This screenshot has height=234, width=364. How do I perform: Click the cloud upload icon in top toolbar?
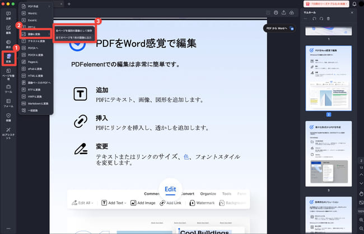tap(292, 13)
